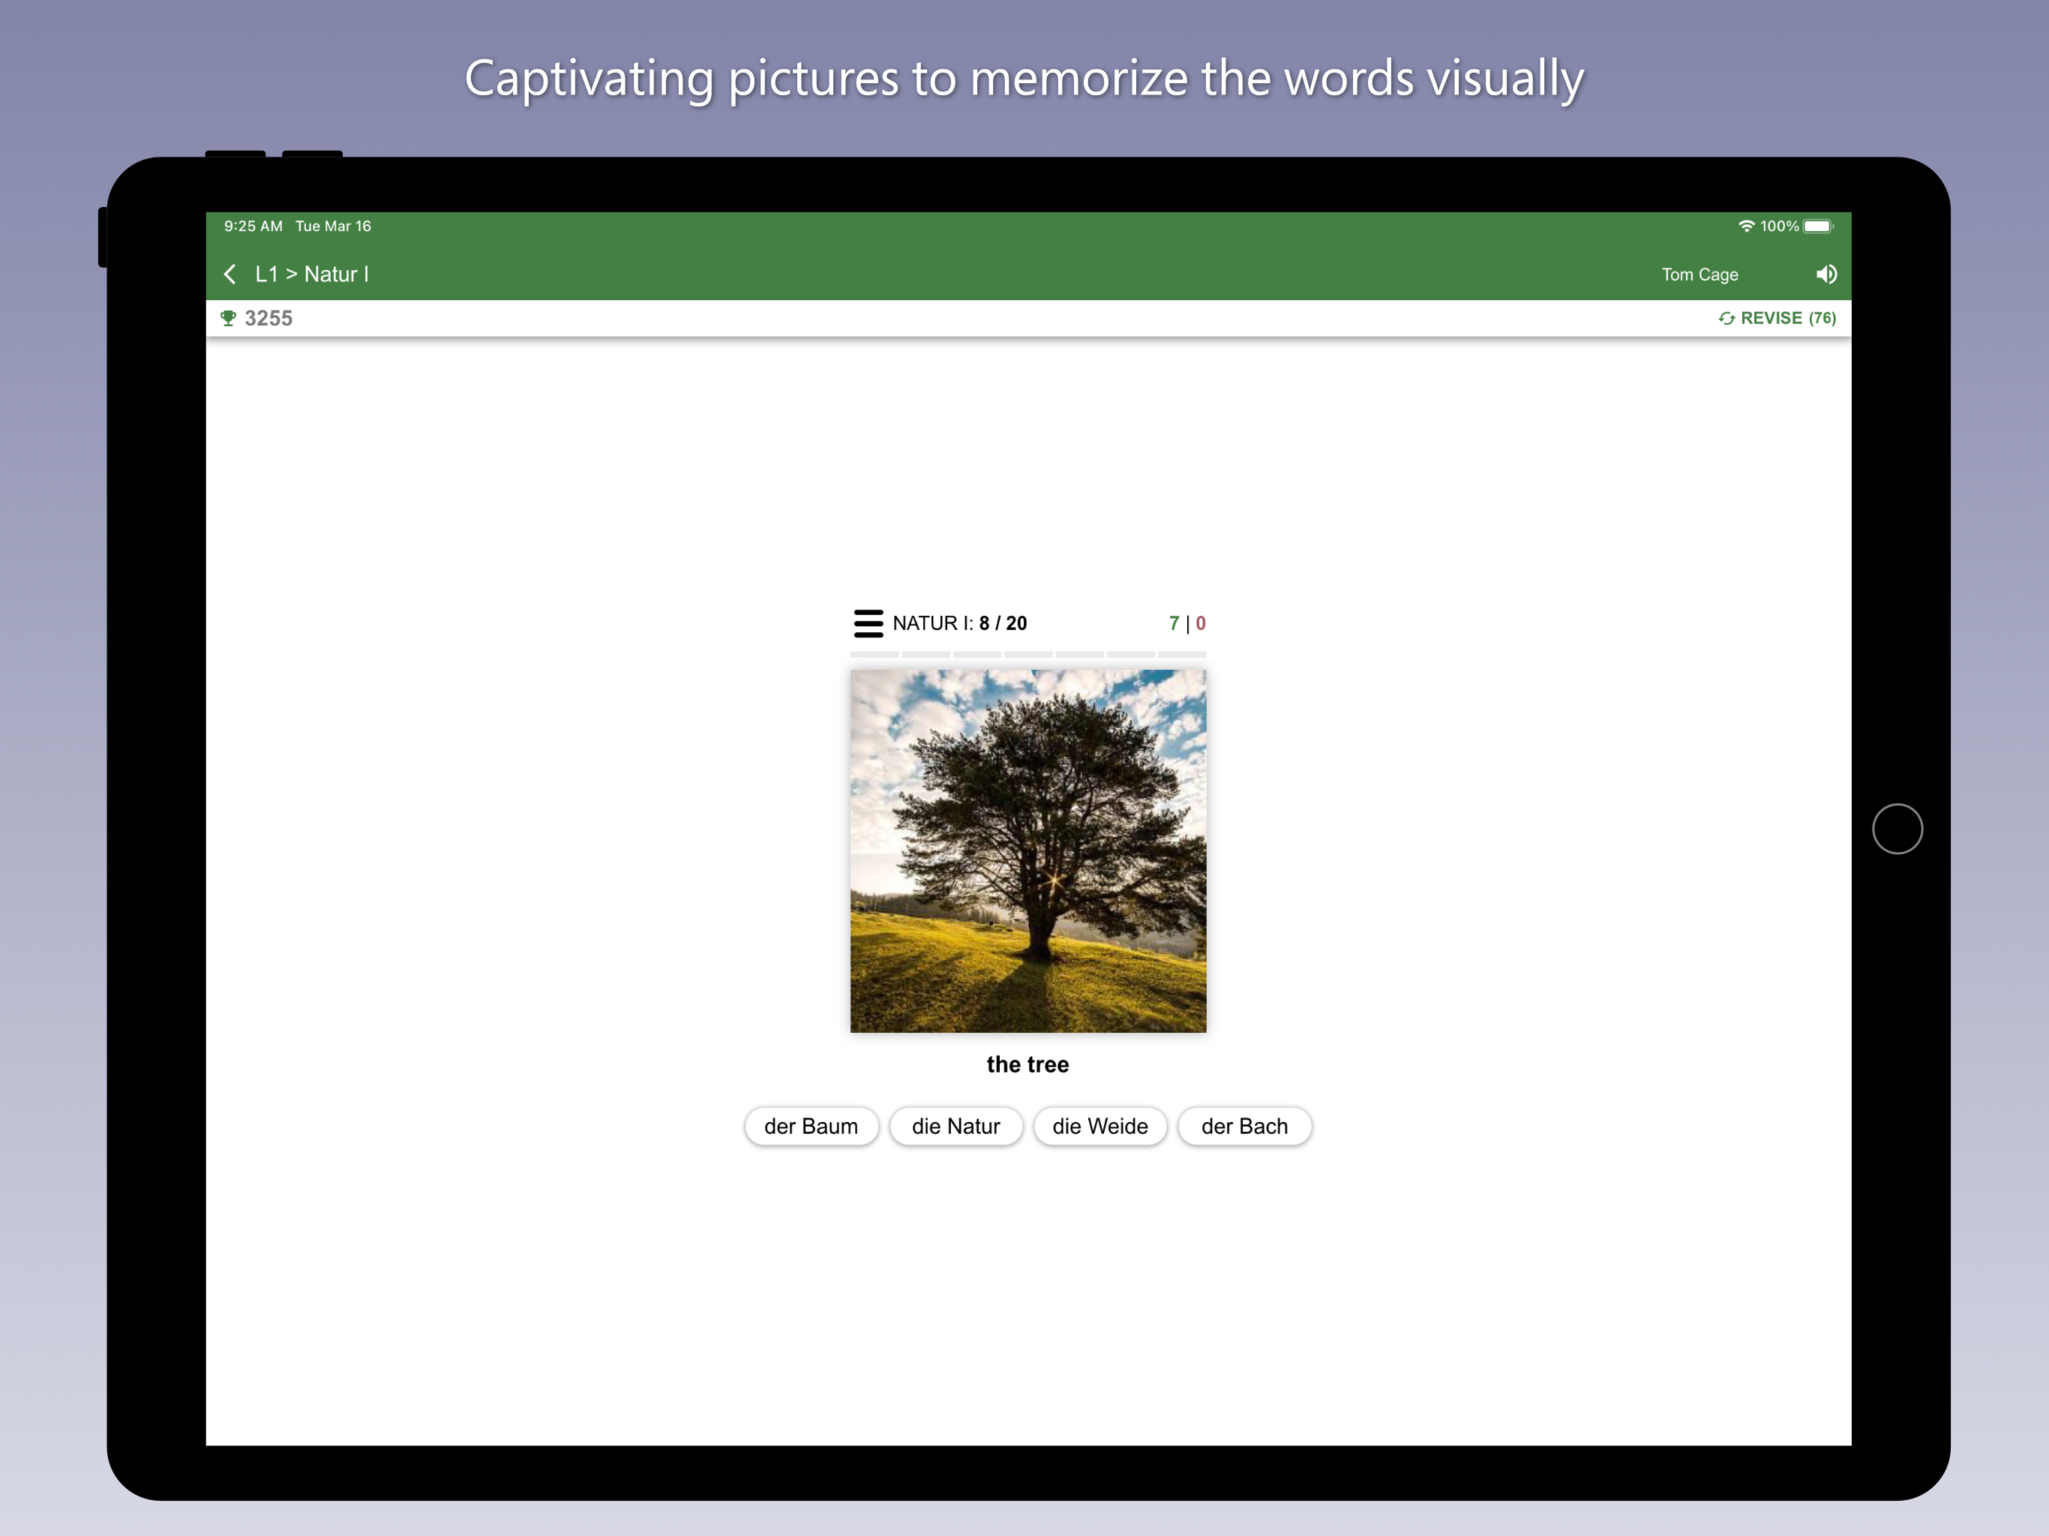
Task: Go to the 'L1 > Natur I' breadcrumb
Action: tap(312, 274)
